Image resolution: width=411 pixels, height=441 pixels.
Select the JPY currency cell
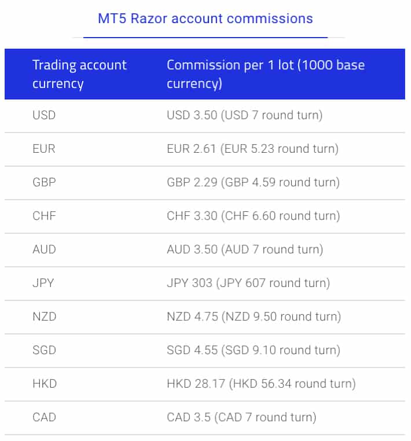click(43, 283)
